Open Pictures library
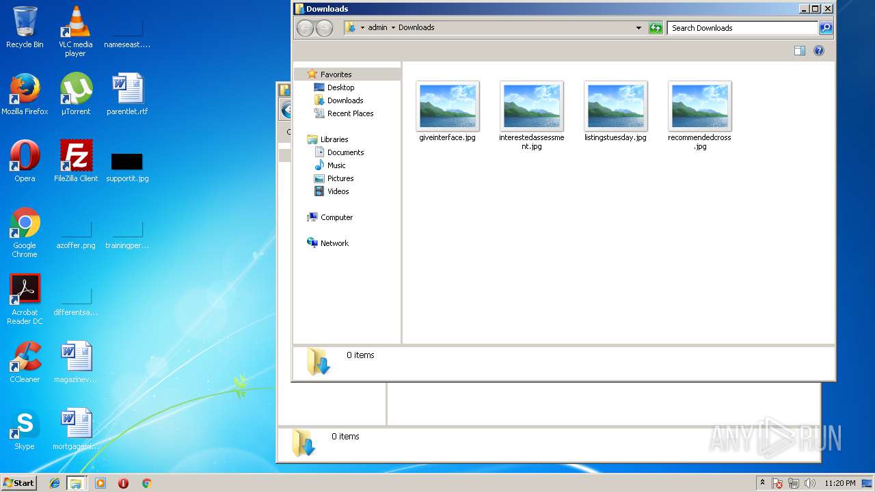The height and width of the screenshot is (492, 875). 340,178
